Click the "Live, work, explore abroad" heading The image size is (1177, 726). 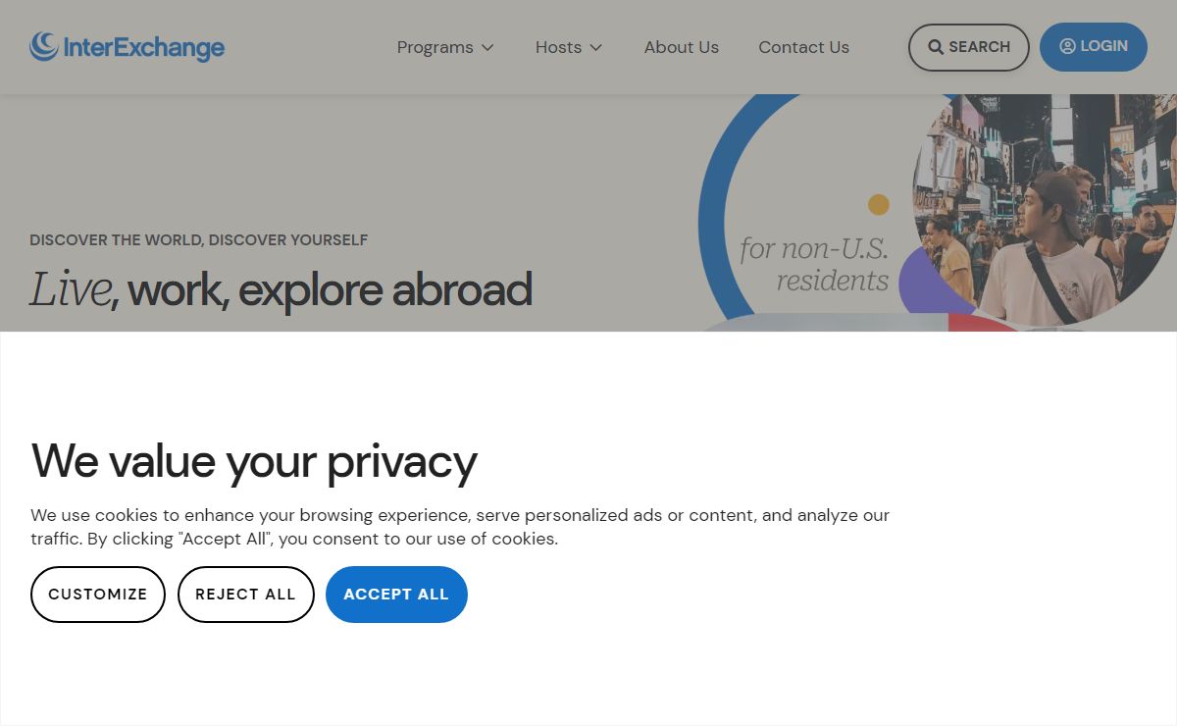point(281,289)
